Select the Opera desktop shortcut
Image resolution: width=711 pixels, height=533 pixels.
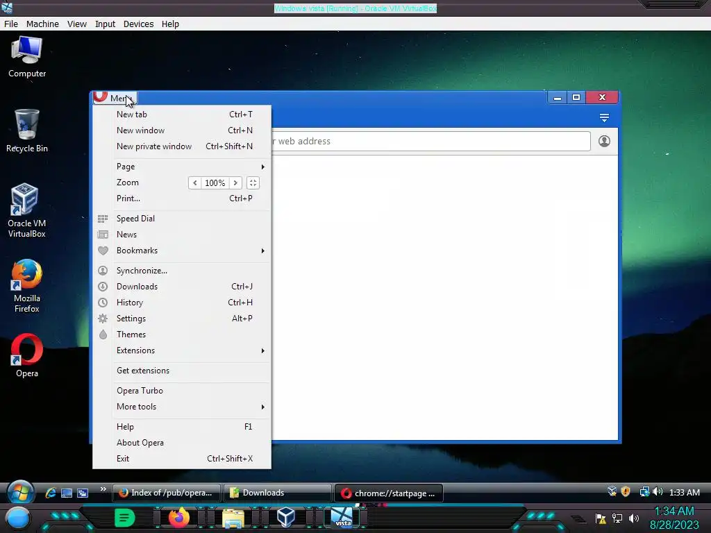coord(27,355)
